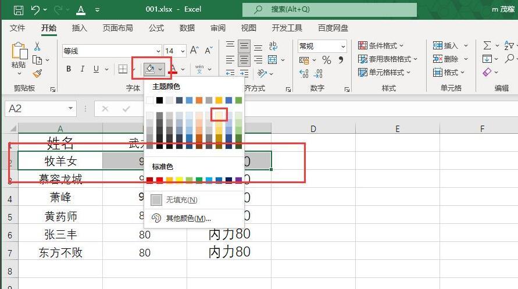Viewport: 518px width, 289px height.
Task: Open the 格式 cells dropdown
Action: (x=449, y=72)
